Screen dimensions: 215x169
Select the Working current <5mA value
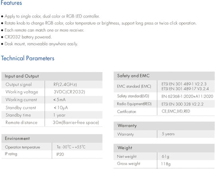click(59, 100)
